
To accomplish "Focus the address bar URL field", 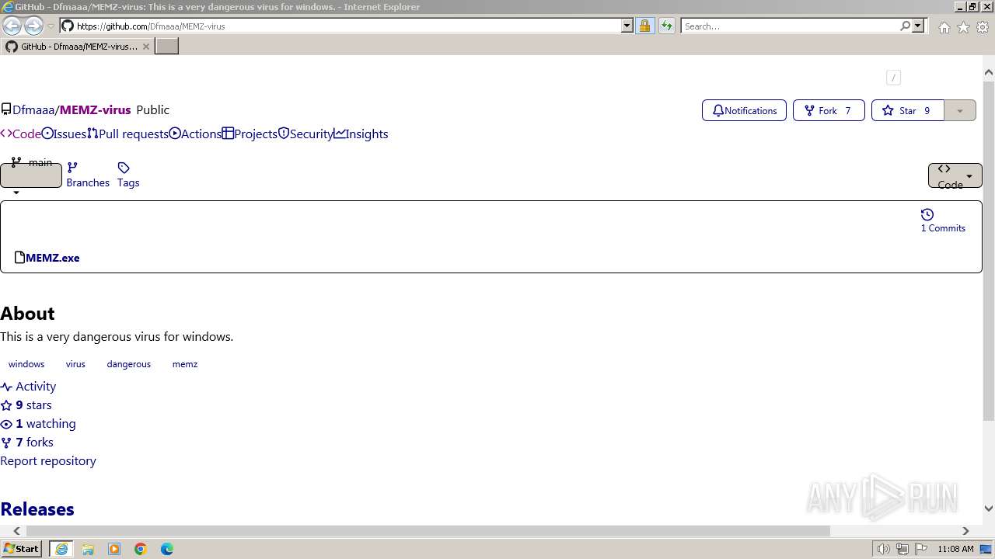I will click(347, 26).
